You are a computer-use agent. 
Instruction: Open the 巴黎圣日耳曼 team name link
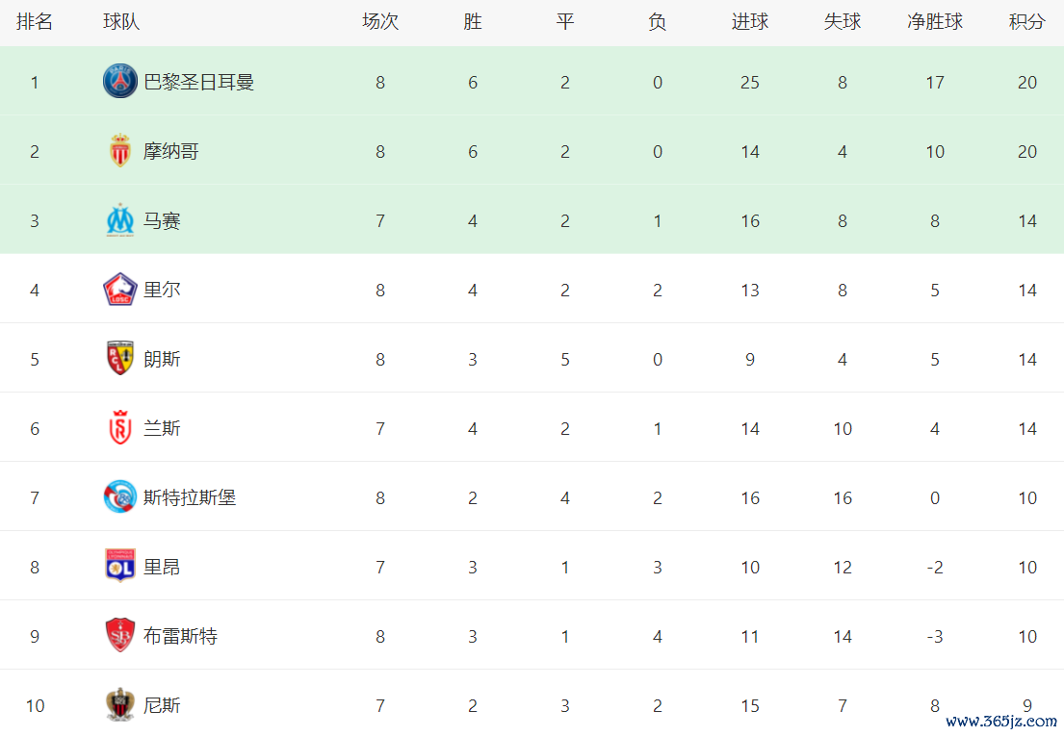point(198,82)
